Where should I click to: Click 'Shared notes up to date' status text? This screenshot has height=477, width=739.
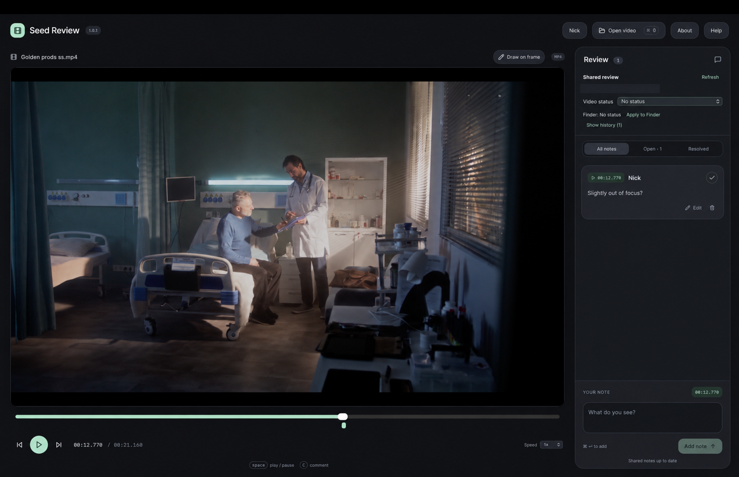(x=652, y=461)
